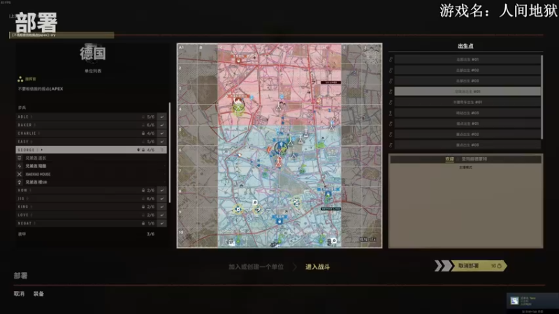Join LOVE squad with its checkmark button
Screen dimensions: 559x314
[x=162, y=215]
